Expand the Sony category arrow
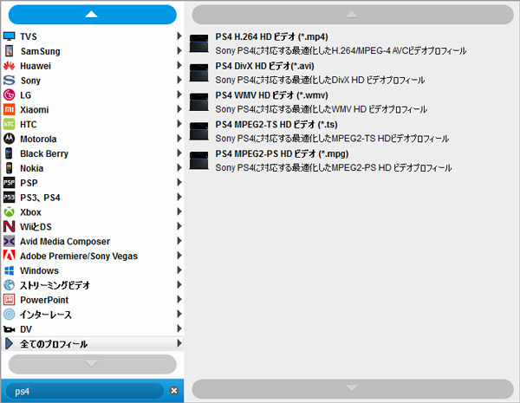The image size is (520, 403). [179, 81]
